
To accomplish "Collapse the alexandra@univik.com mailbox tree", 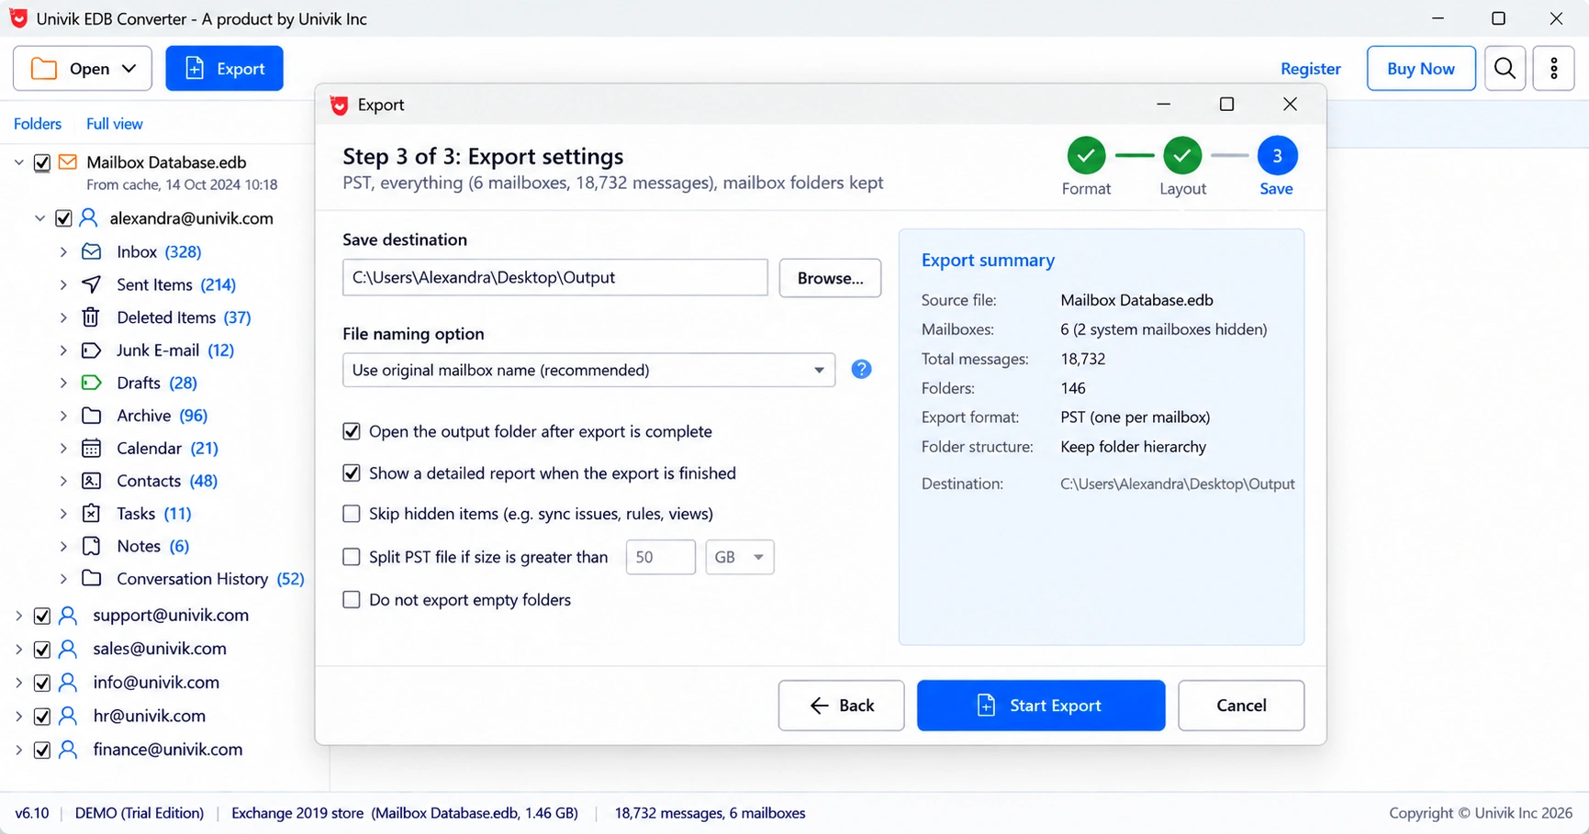I will coord(39,218).
